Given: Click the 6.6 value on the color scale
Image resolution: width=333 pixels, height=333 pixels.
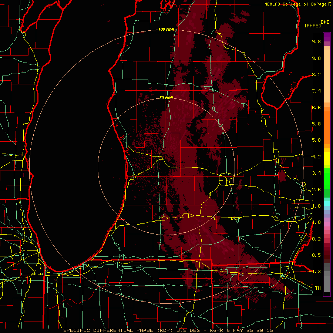Looking at the screenshot, I should [x=316, y=108].
